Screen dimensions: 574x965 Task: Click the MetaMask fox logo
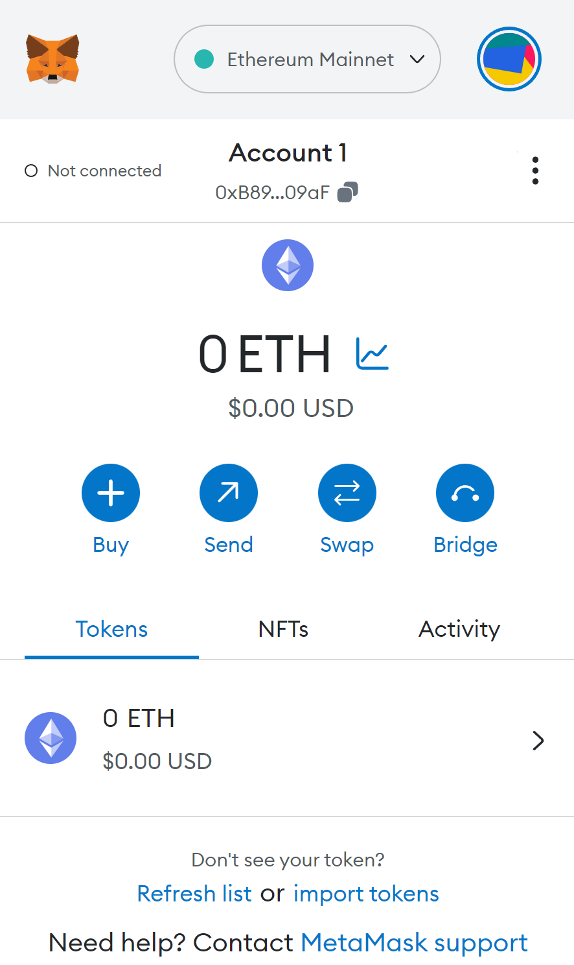(52, 59)
